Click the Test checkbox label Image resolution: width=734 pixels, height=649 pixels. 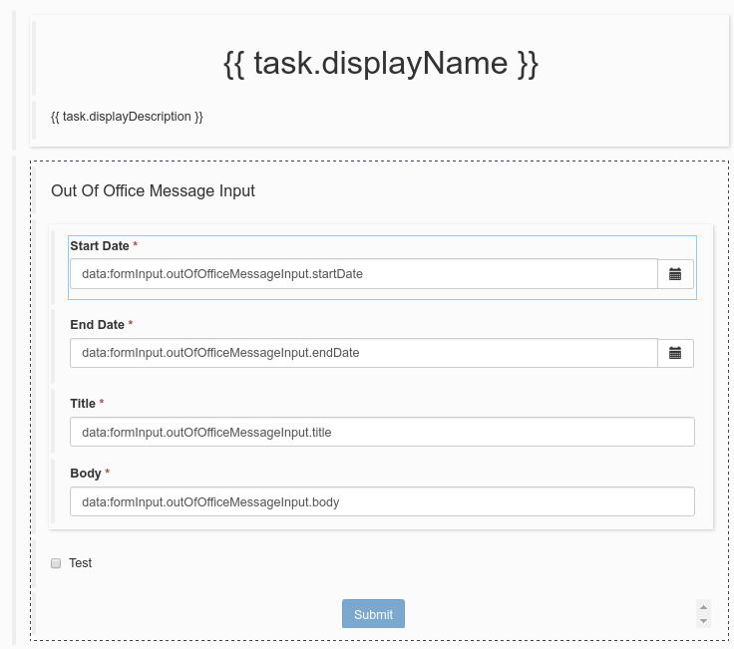point(80,563)
